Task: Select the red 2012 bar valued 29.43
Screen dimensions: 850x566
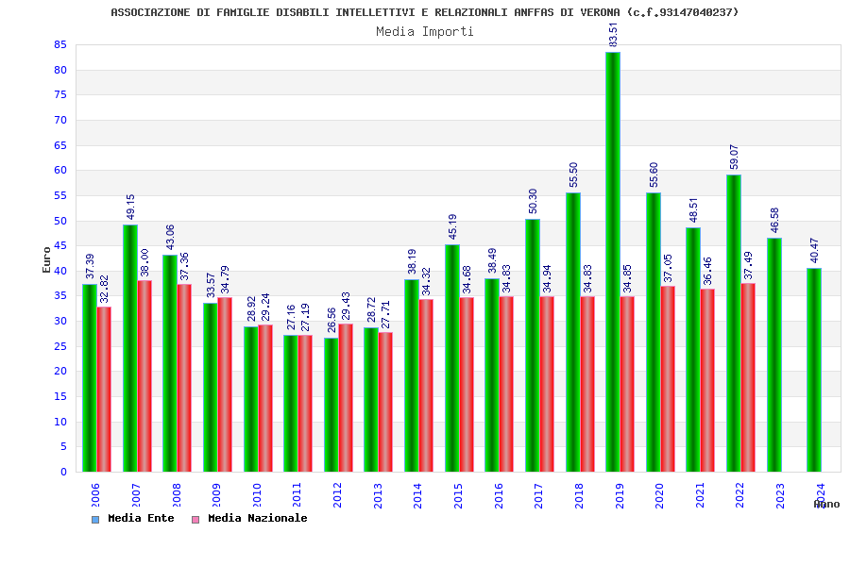Action: point(346,398)
